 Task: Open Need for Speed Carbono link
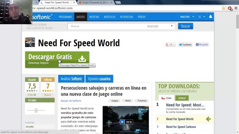coord(181,127)
